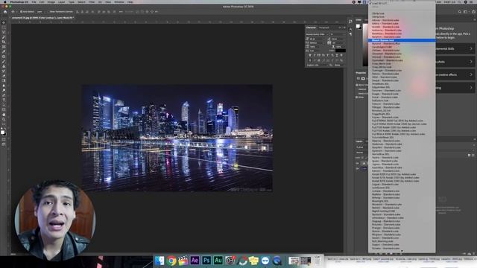Click the Home icon in options bar
This screenshot has height=268, width=477.
click(x=5, y=12)
